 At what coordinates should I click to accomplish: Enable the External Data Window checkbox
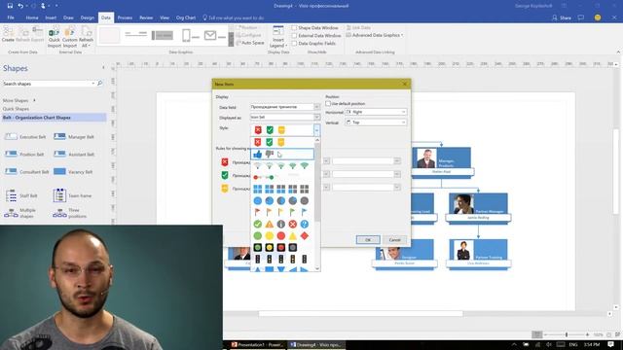click(294, 36)
